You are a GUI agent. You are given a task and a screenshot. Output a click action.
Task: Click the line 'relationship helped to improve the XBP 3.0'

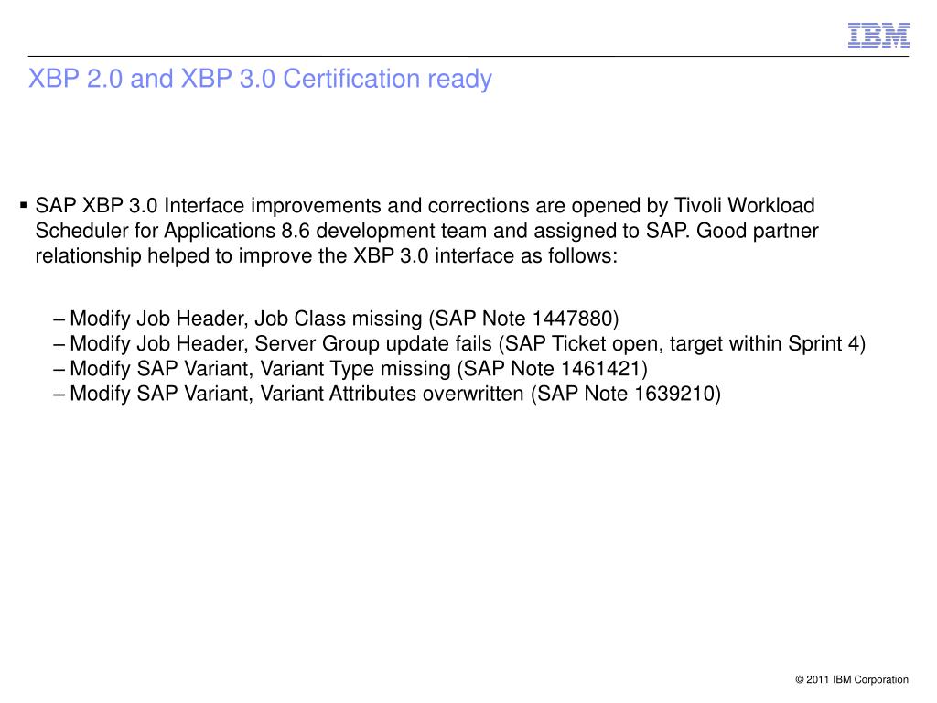click(x=327, y=256)
